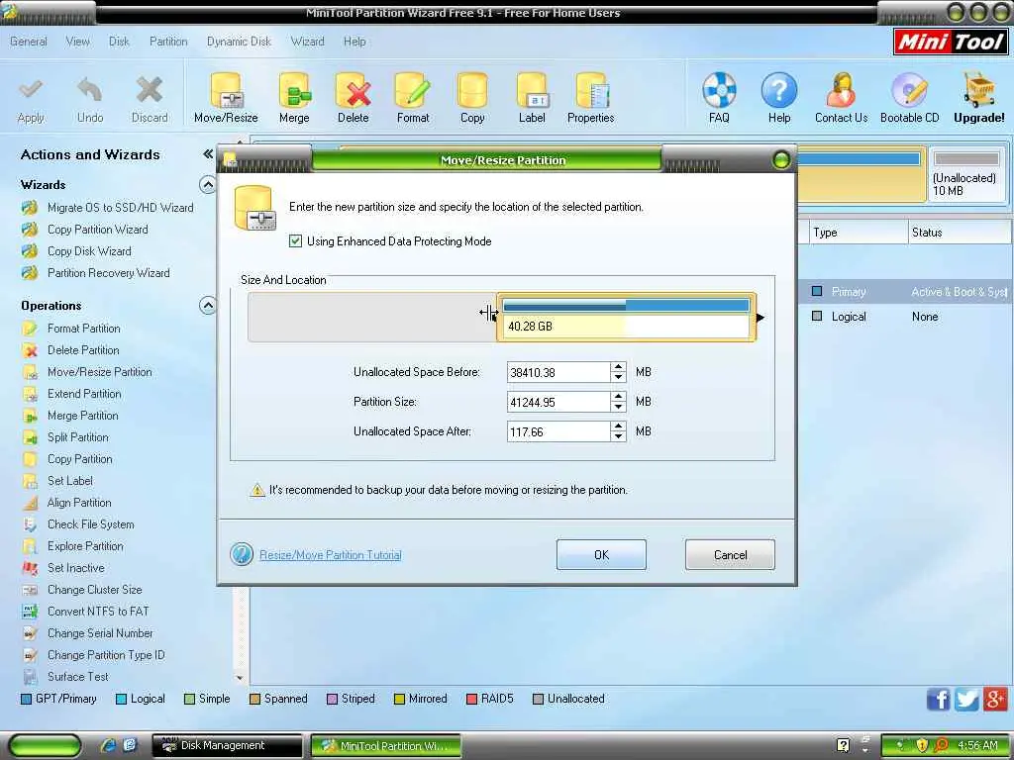Increase Partition Size value
The width and height of the screenshot is (1014, 760).
click(x=618, y=397)
